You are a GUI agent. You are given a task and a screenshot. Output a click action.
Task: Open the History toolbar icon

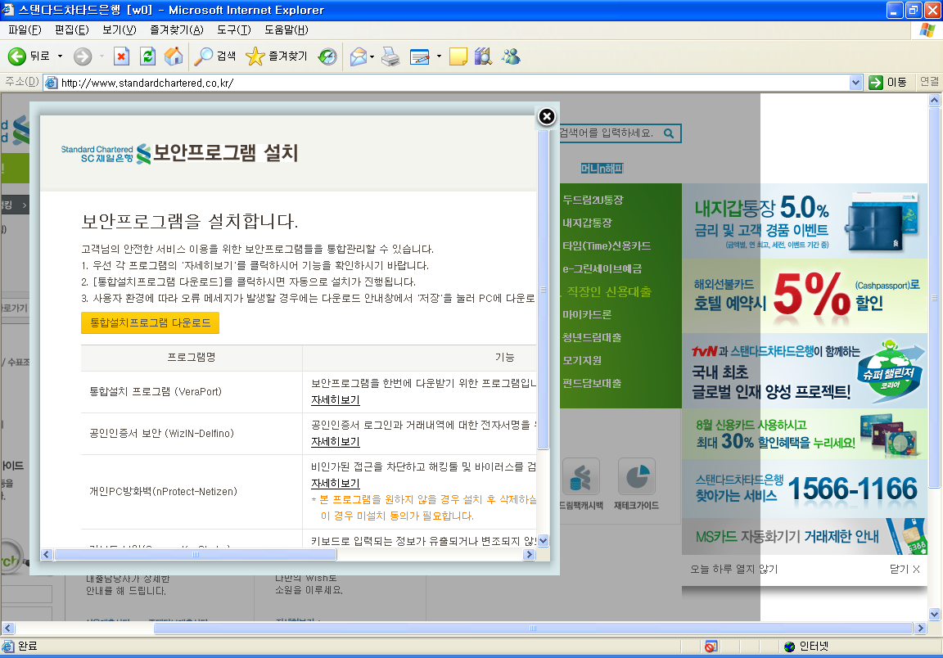[x=327, y=56]
